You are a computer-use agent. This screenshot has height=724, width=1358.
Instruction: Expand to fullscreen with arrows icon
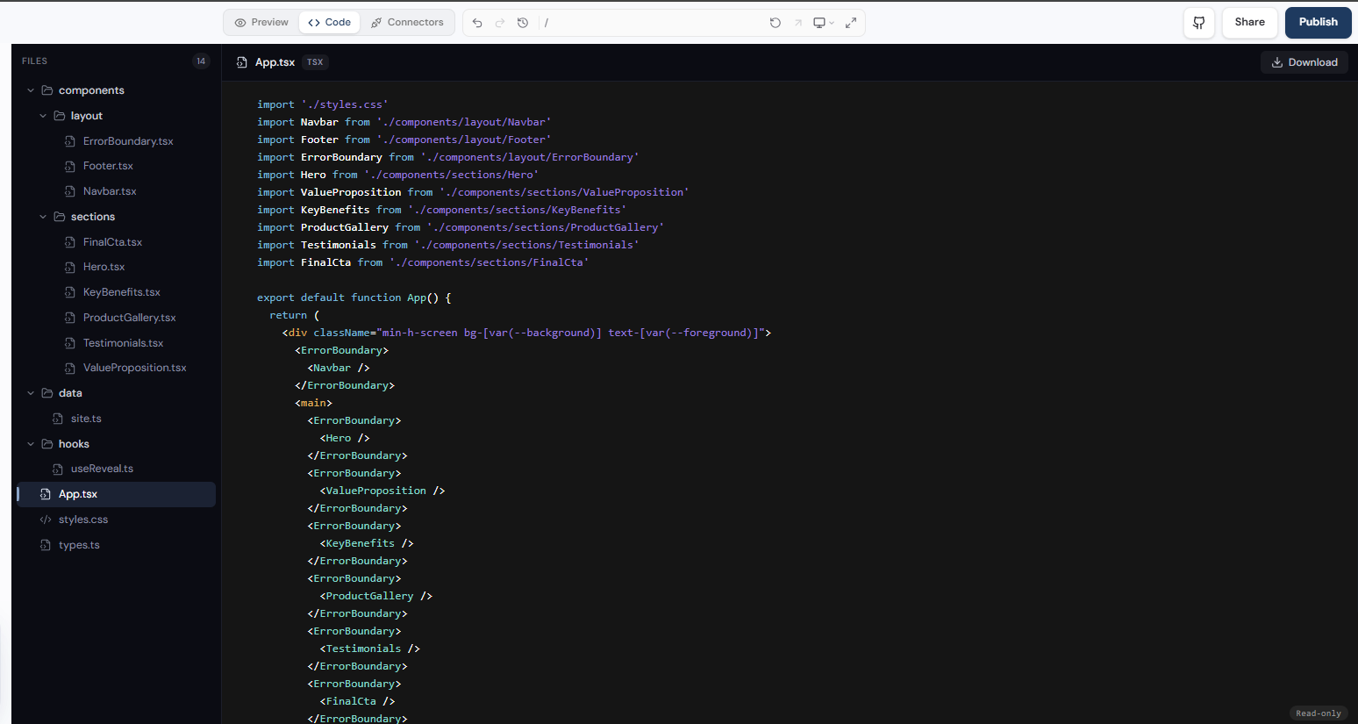click(851, 23)
